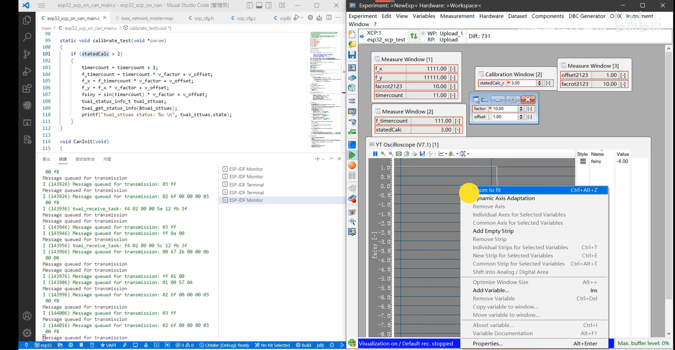Click the blue Save floppy icon in INCA sidebar

click(352, 55)
